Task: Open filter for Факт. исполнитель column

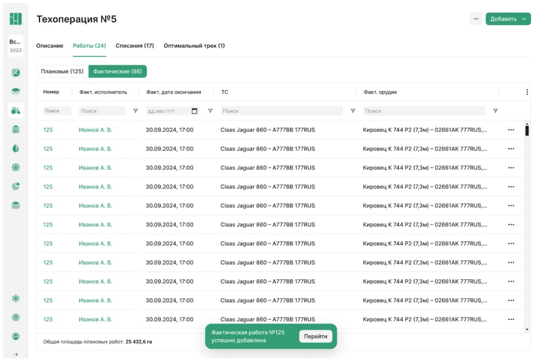Action: (136, 111)
